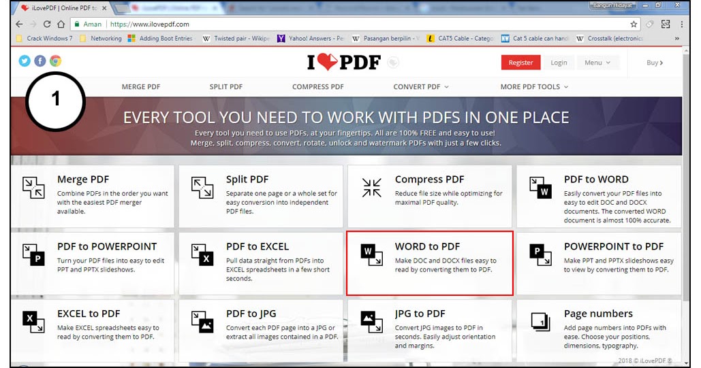Open the Crosstalk bookmark
701x368 pixels.
[610, 38]
